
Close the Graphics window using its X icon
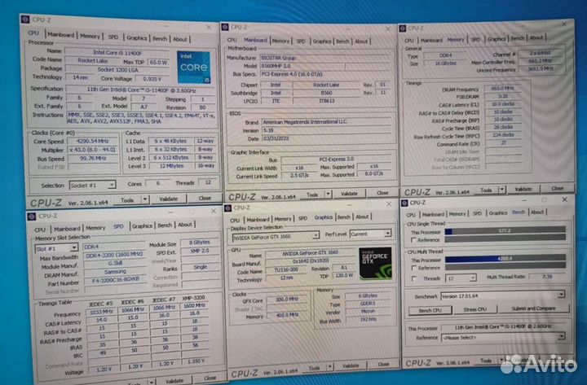pos(389,204)
